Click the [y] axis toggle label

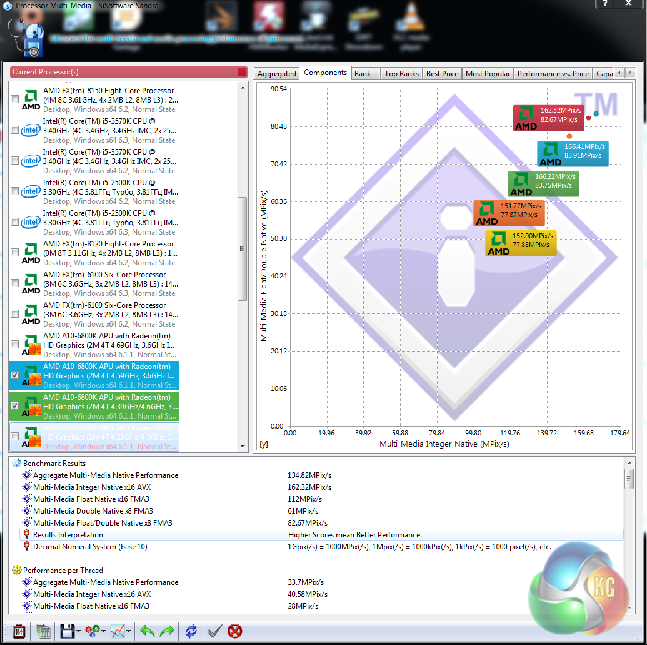coord(264,444)
